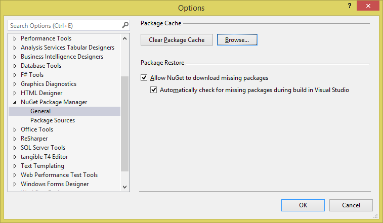
Task: Open the dialog help question mark
Action: [x=350, y=6]
